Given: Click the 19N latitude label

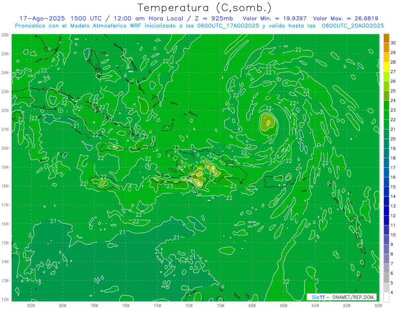Looking at the screenshot, I should click(5, 167).
